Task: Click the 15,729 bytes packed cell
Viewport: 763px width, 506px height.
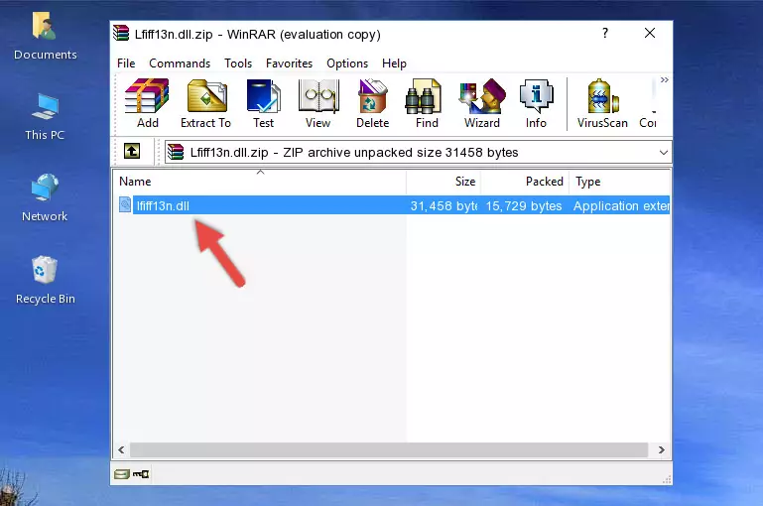Action: 524,205
